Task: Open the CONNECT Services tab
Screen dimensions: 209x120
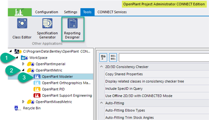Action: pyautogui.click(x=112, y=12)
